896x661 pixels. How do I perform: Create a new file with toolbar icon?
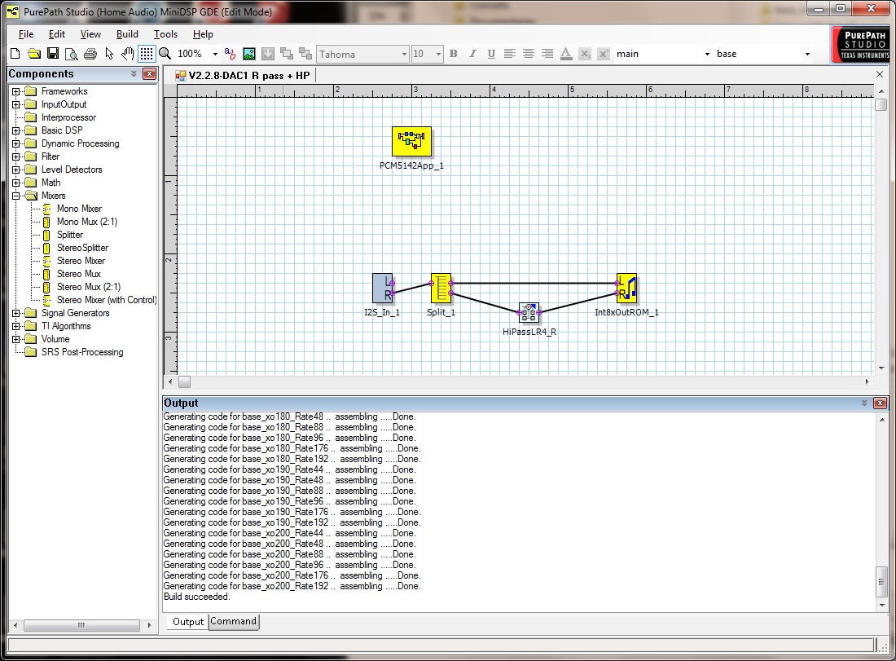coord(15,54)
